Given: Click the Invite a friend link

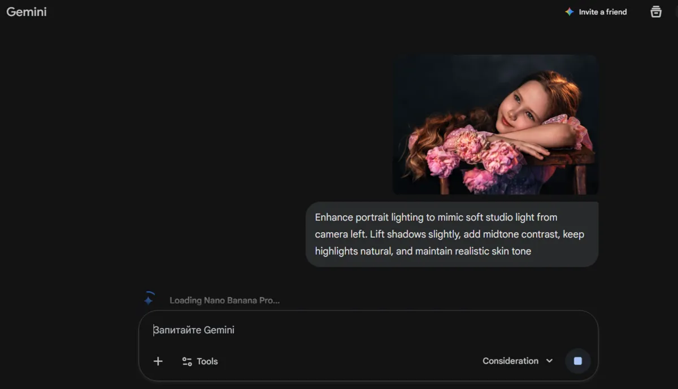Looking at the screenshot, I should click(x=602, y=11).
